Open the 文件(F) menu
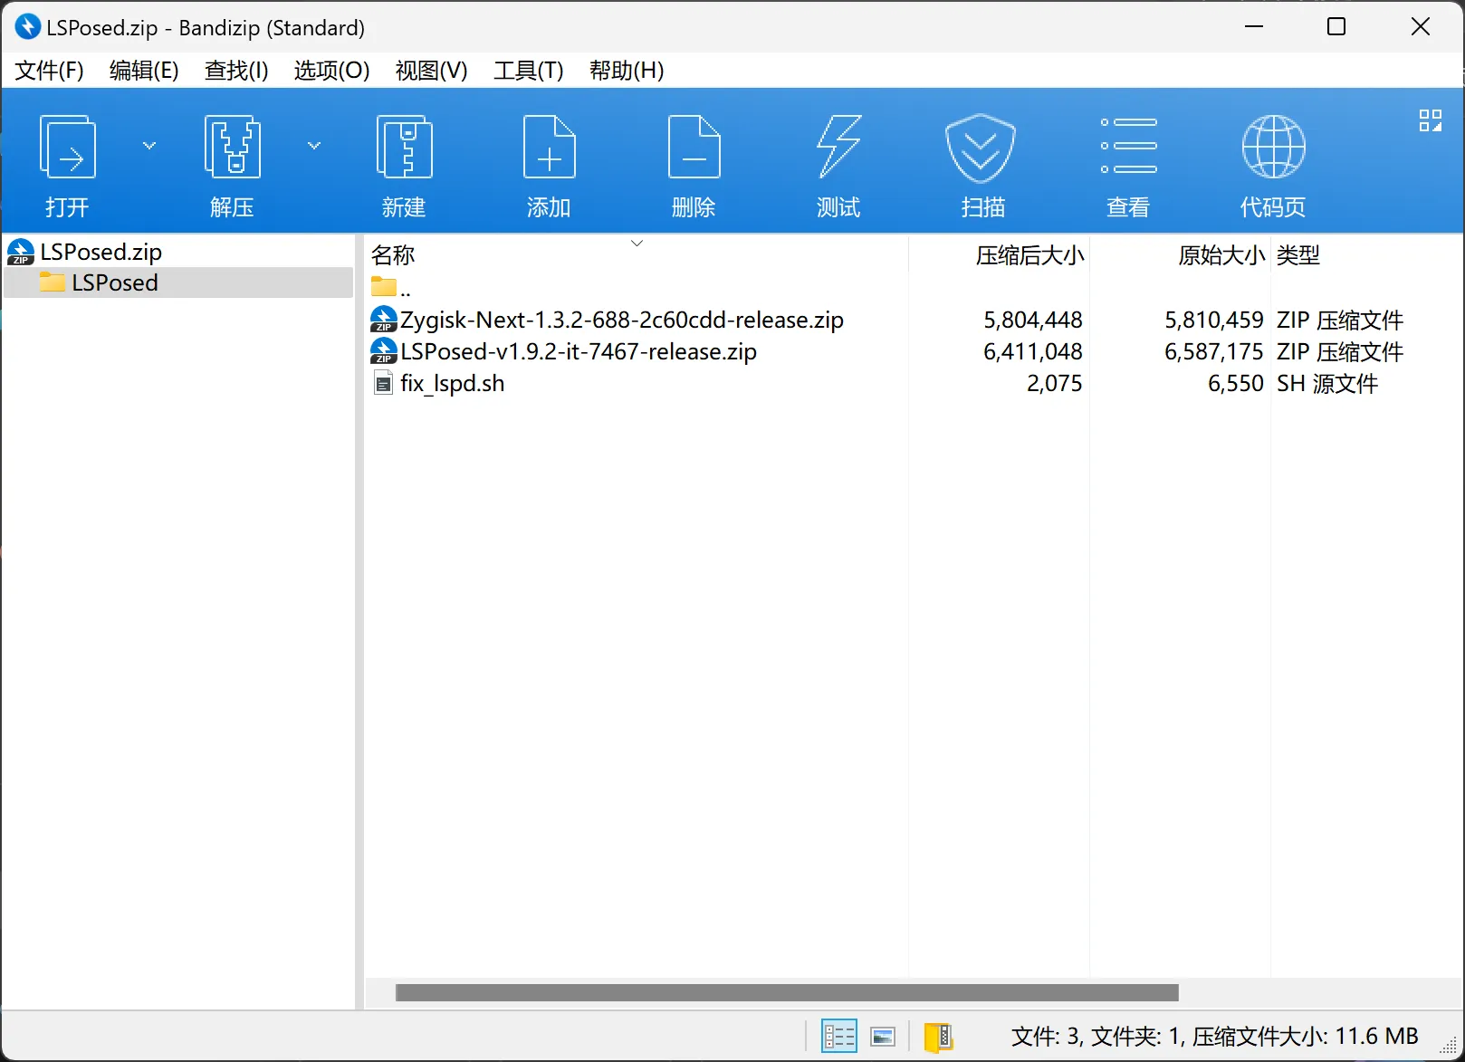Viewport: 1465px width, 1062px height. 49,71
